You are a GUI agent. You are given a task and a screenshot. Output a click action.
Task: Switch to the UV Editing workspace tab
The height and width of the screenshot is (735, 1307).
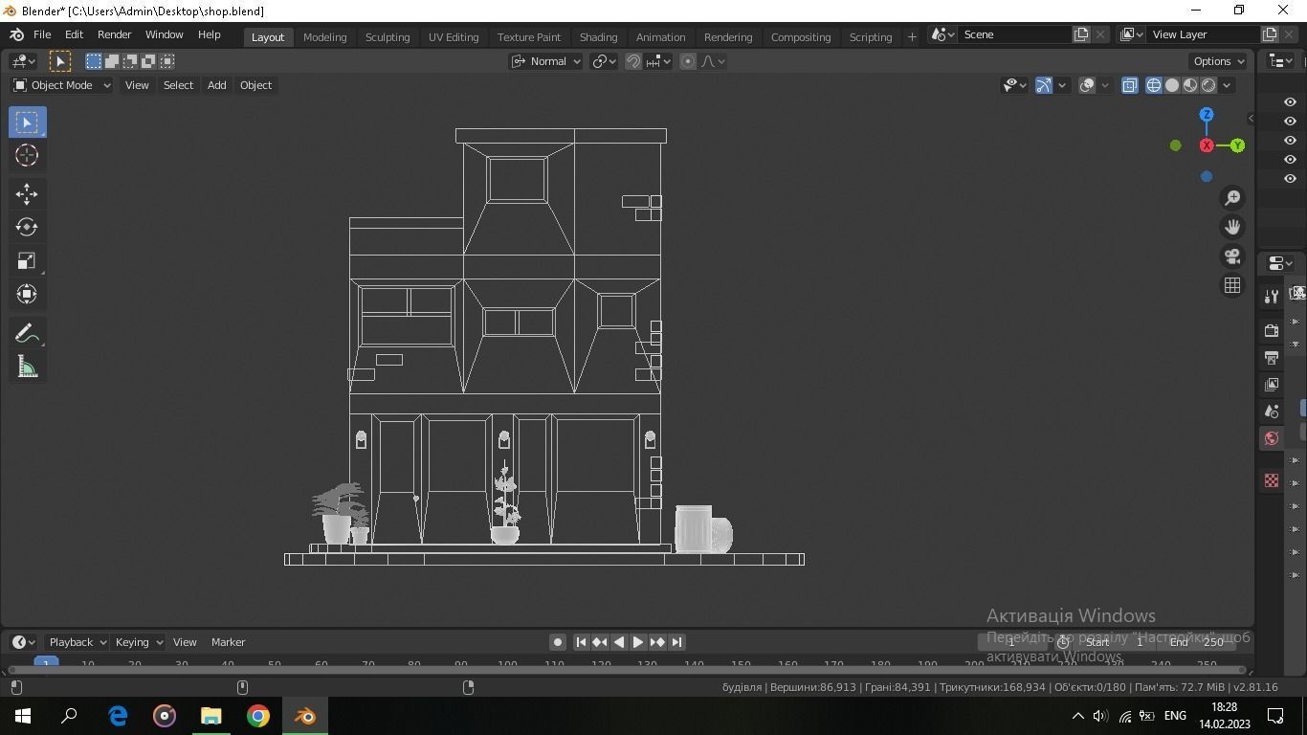454,37
